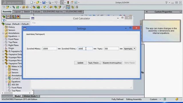Switch to the Layout tab
This screenshot has height=103, width=183.
click(x=17, y=12)
